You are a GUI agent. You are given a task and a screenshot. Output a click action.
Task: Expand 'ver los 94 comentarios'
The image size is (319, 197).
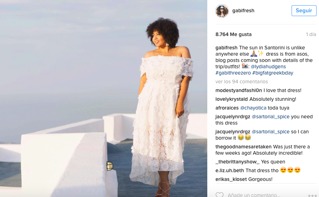(x=242, y=82)
